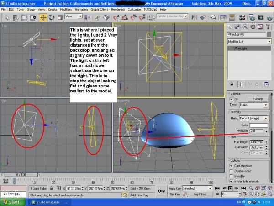Viewport: 274px width, 206px height.
Task: Activate the Select and Move tool
Action: (43, 17)
